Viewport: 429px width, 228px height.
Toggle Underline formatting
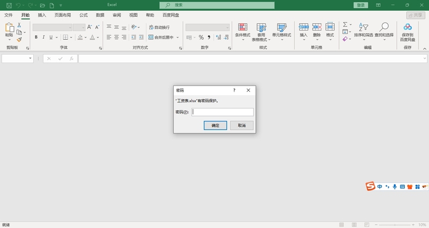tap(51, 37)
